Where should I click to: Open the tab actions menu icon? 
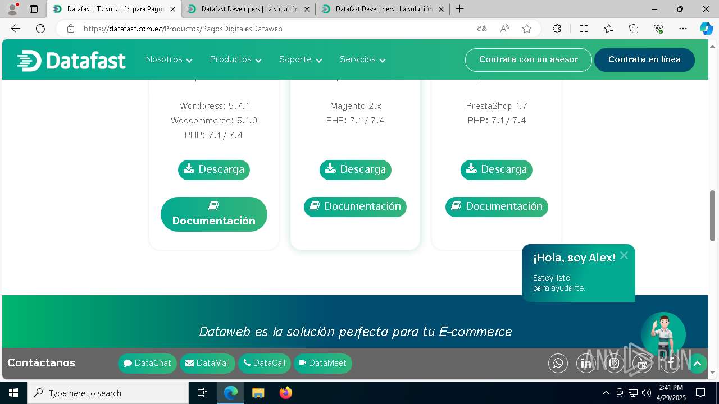[34, 9]
